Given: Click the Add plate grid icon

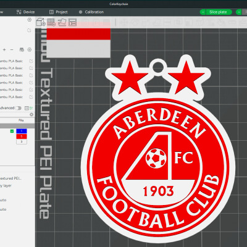Looking at the screenshot, I should point(51,22).
